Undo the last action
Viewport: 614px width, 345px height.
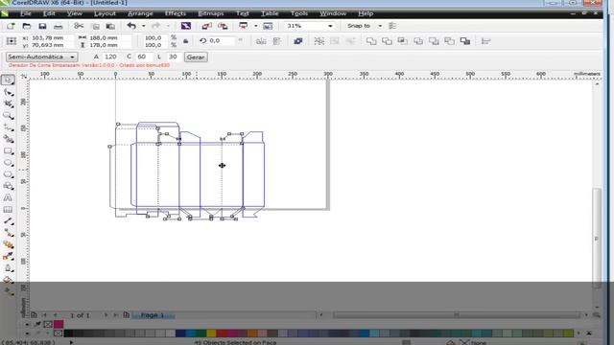pos(131,26)
